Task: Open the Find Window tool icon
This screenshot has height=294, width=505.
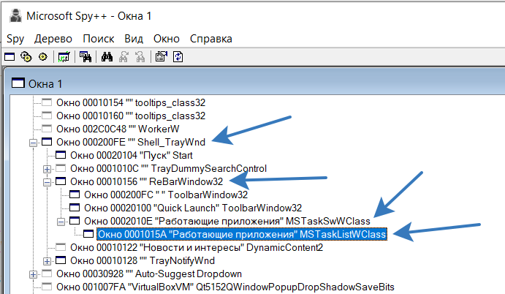Action: tap(86, 57)
